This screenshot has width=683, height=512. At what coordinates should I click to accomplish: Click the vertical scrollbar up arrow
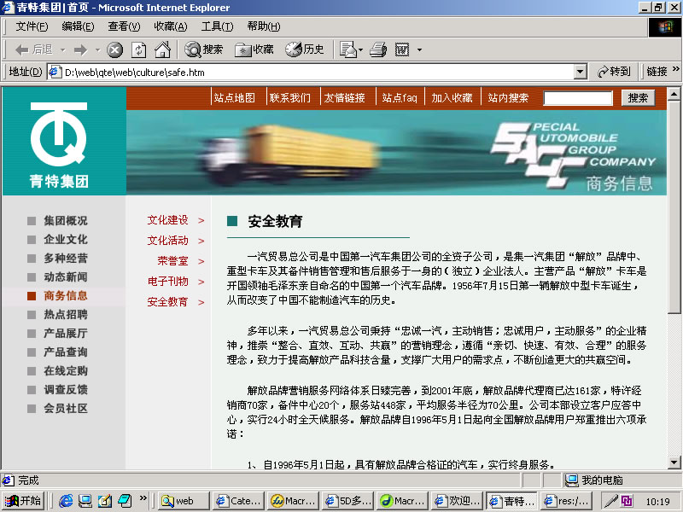click(x=674, y=94)
